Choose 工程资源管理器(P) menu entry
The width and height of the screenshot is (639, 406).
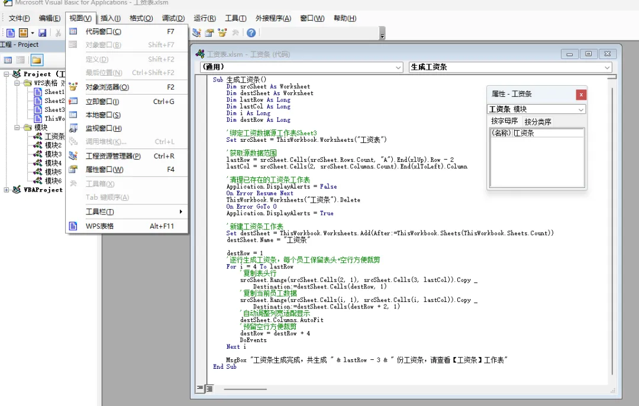[127, 156]
